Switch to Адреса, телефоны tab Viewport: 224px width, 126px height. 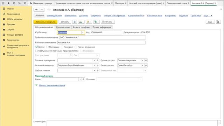pos(81,27)
